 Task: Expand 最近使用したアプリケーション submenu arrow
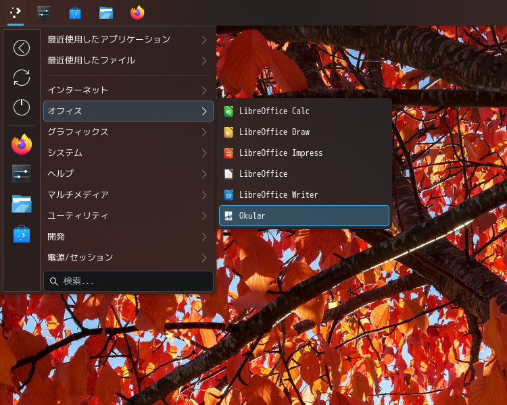pos(204,40)
